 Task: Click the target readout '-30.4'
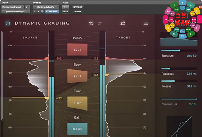coord(95,75)
